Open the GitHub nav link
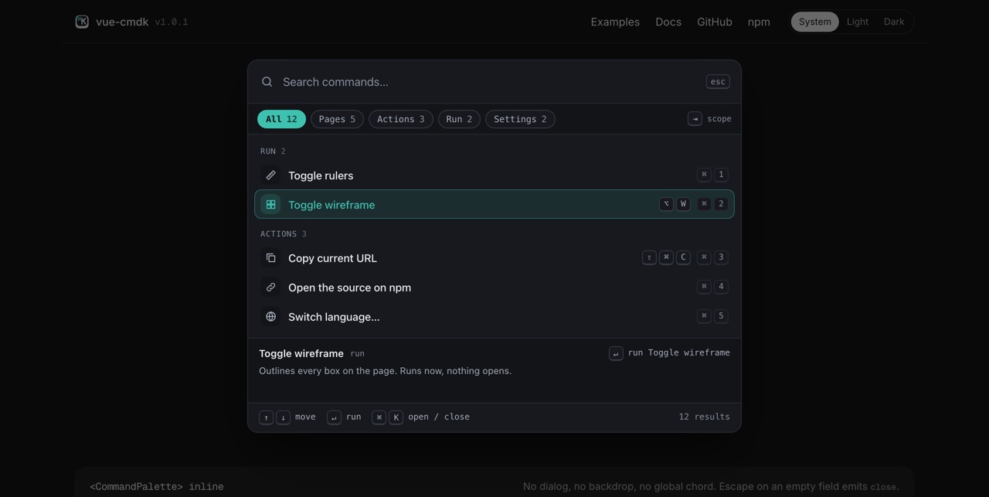The height and width of the screenshot is (497, 989). 715,22
